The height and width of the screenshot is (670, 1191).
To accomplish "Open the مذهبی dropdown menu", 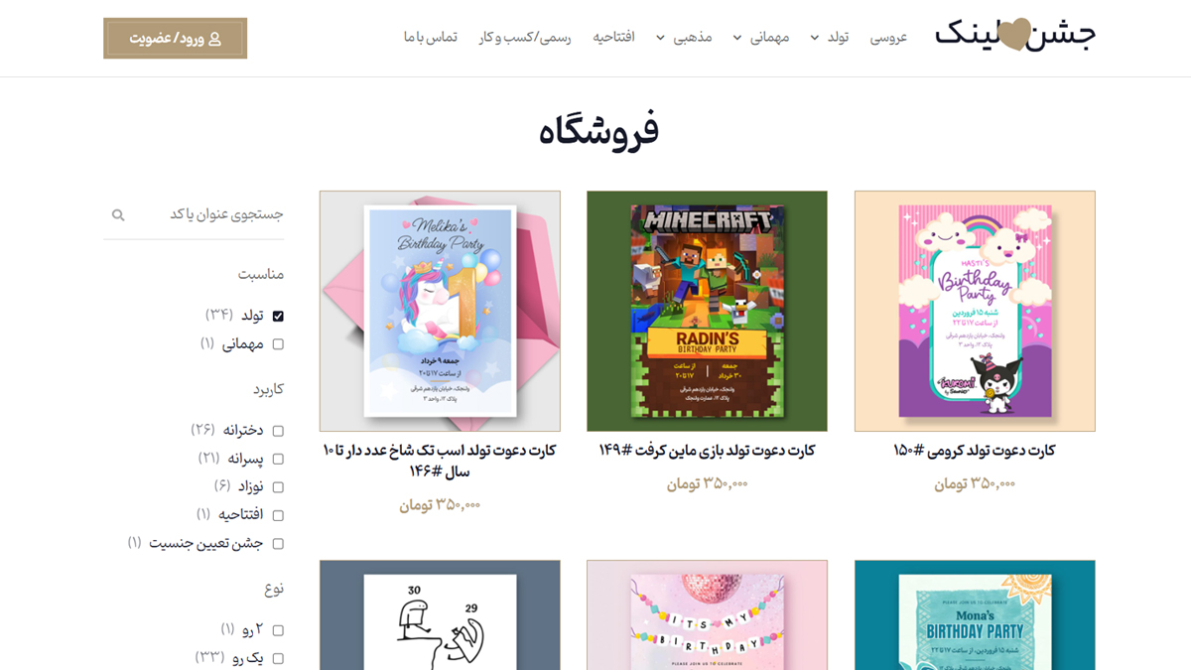I will coord(659,38).
